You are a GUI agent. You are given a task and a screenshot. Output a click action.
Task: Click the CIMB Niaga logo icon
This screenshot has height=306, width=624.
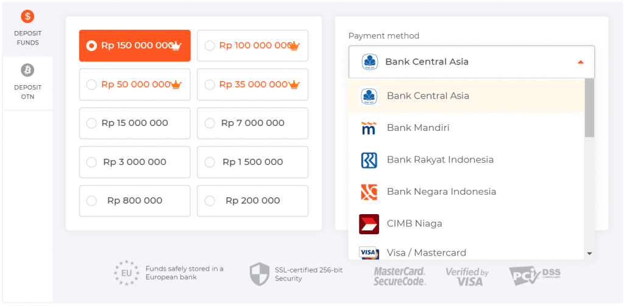coord(369,224)
